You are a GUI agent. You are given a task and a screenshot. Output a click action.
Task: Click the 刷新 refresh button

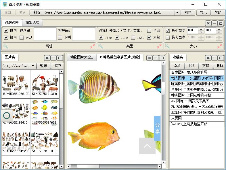coord(37,13)
